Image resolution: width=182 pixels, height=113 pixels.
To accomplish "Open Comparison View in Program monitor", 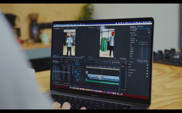I will click(x=119, y=63).
